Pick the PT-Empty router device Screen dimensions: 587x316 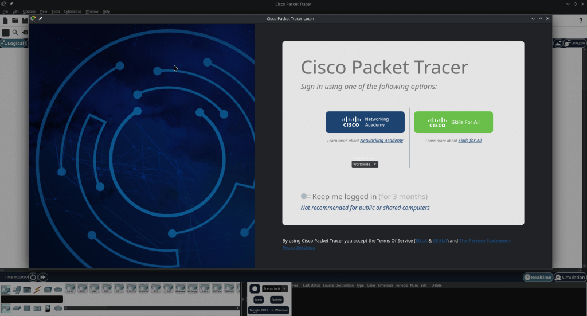[193, 288]
